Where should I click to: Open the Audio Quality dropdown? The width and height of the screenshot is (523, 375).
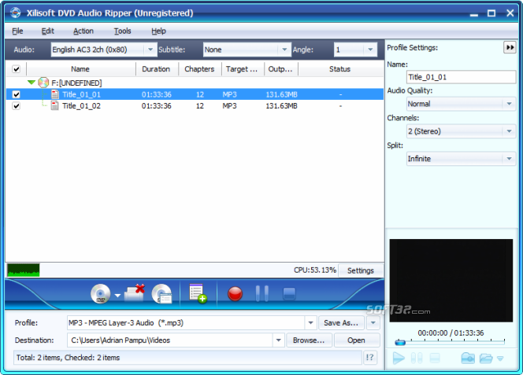click(509, 104)
